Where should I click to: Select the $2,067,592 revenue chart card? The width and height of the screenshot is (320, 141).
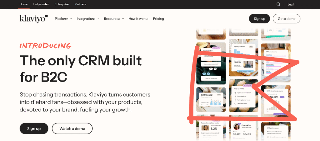click(x=211, y=100)
